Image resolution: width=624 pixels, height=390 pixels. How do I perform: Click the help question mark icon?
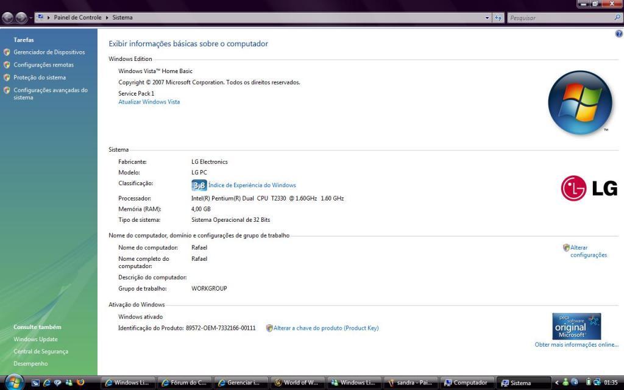(x=619, y=34)
